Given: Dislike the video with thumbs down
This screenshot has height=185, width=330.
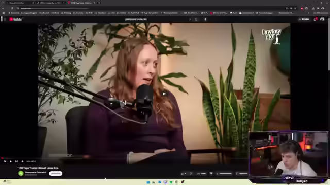Looking at the screenshot, I should [x=191, y=174].
